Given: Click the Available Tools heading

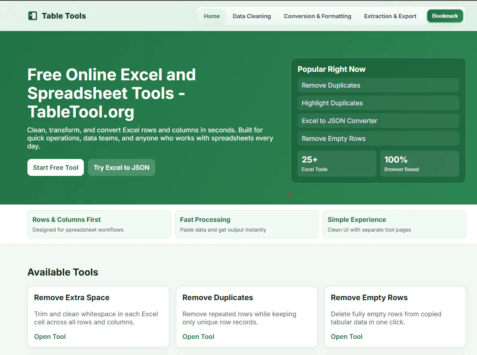Looking at the screenshot, I should coord(63,272).
